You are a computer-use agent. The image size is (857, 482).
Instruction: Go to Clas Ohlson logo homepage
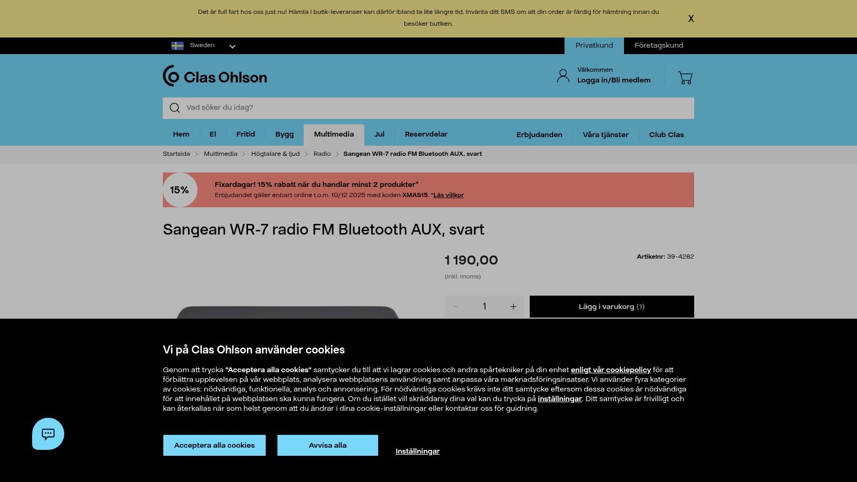[x=215, y=77]
